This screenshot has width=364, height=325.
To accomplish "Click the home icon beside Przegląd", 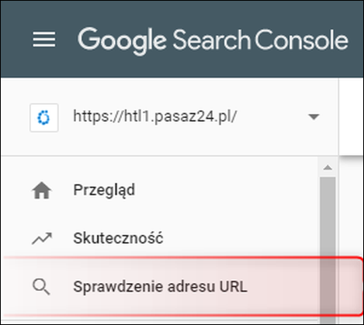I will (x=42, y=191).
